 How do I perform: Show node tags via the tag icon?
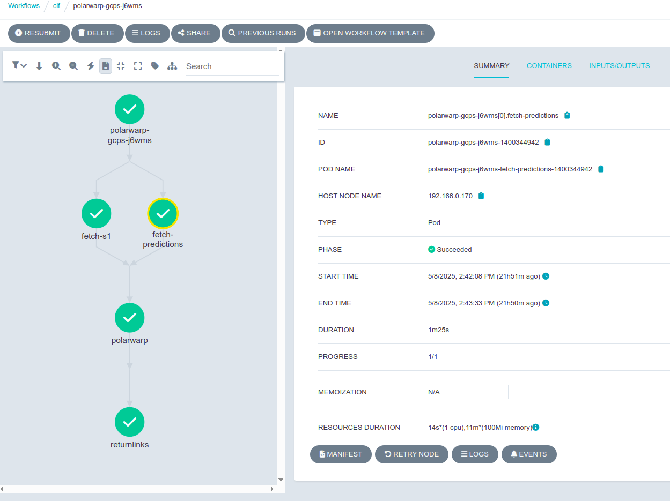pos(155,66)
